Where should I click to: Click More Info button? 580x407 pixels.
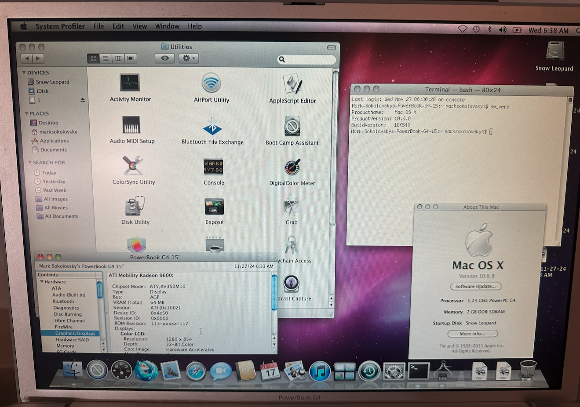point(472,334)
